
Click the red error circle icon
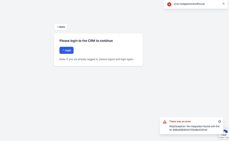(x=169, y=4)
